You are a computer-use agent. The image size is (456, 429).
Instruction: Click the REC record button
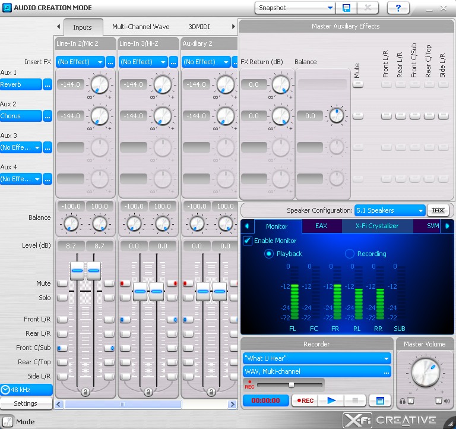coord(305,400)
